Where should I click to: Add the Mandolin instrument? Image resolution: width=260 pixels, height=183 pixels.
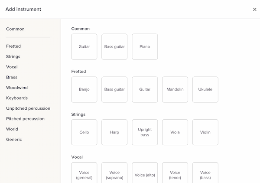[175, 90]
